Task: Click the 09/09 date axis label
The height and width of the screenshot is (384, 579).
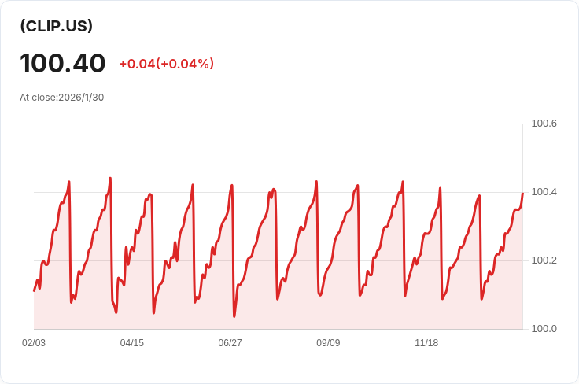Action: 328,343
